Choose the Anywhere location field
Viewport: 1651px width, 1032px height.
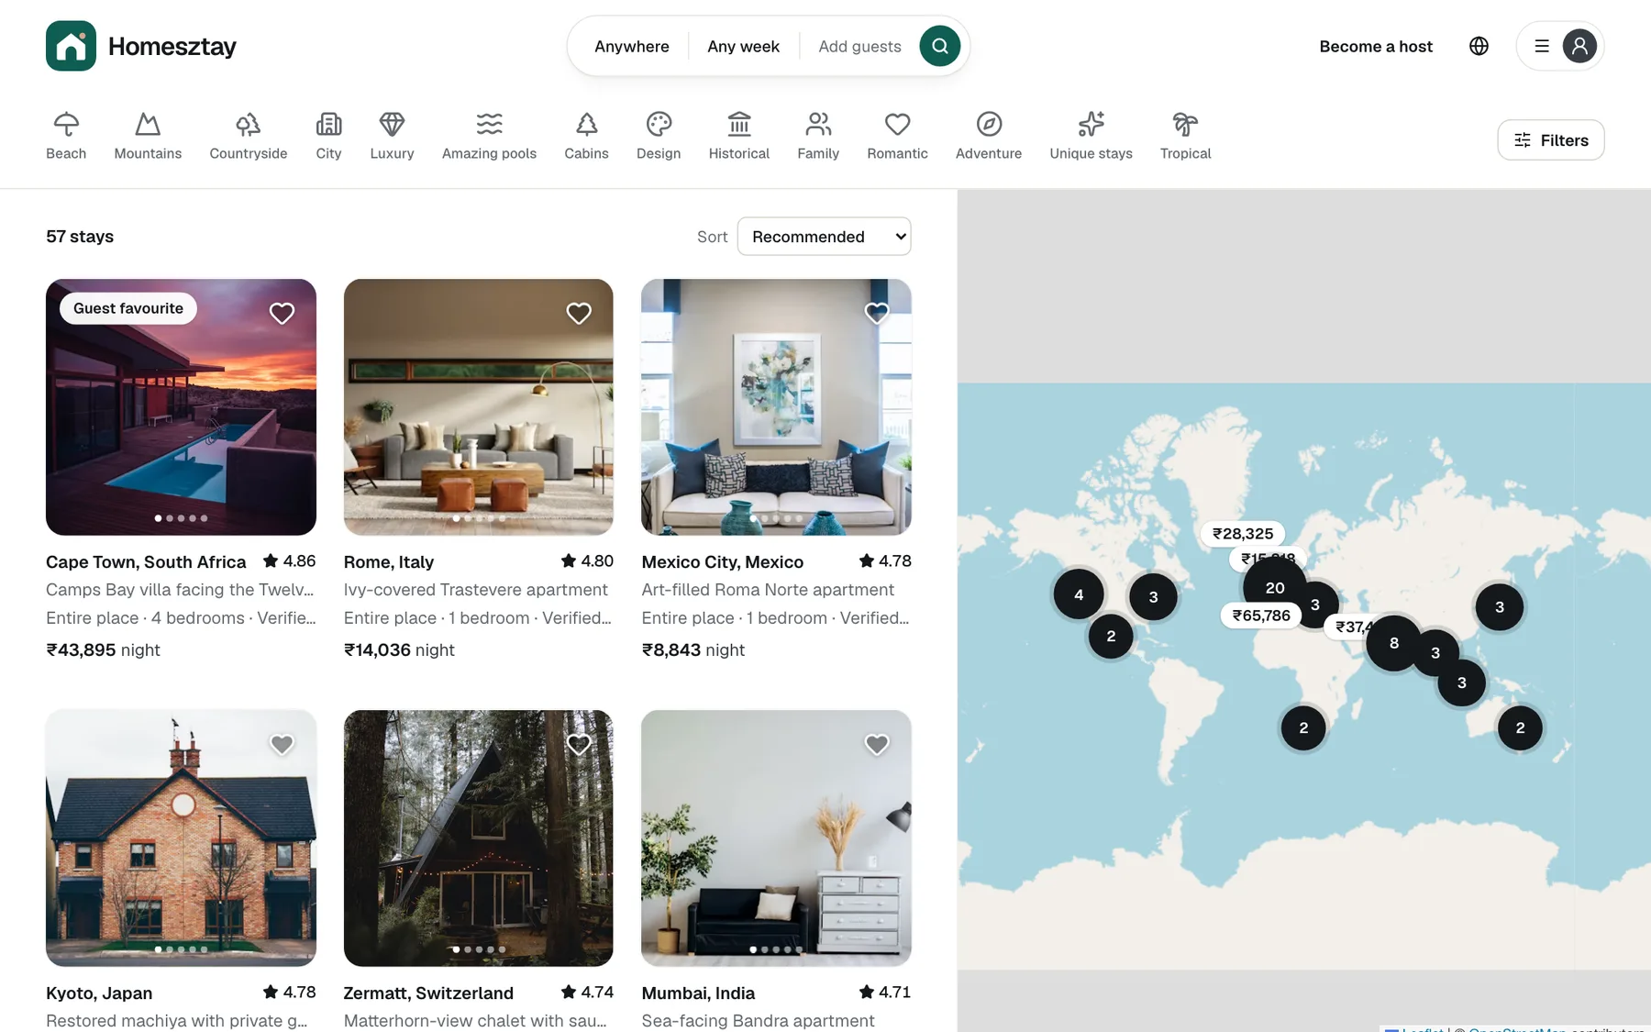pyautogui.click(x=631, y=46)
